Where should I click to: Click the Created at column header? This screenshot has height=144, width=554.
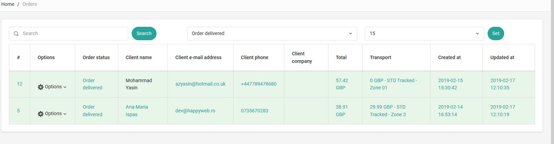tap(449, 57)
